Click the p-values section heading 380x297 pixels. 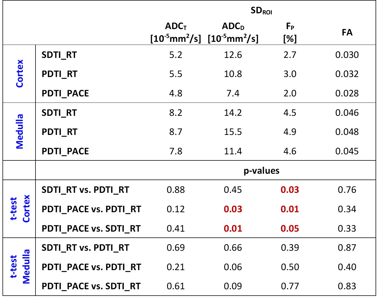coord(261,171)
